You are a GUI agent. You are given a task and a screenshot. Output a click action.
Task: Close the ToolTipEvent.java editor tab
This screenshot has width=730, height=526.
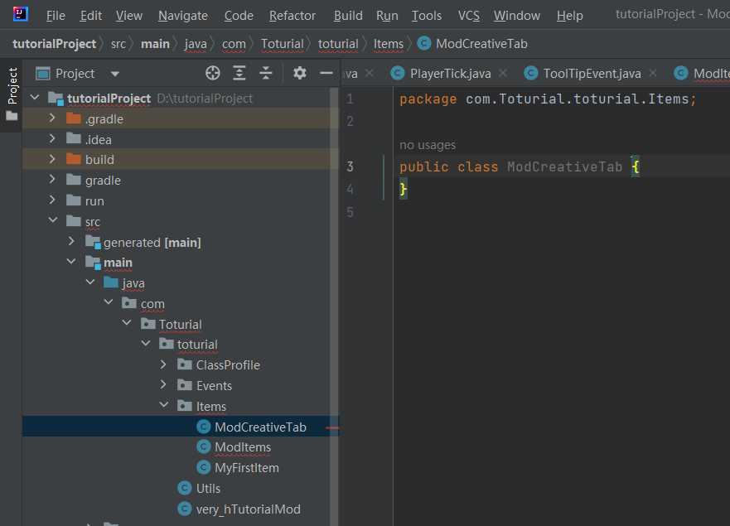coord(653,73)
